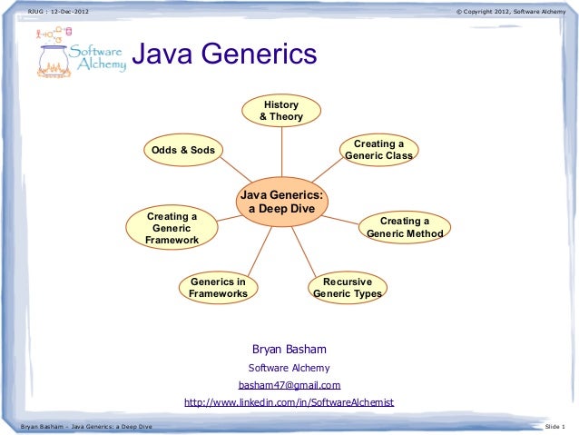The height and width of the screenshot is (435, 579).
Task: Click the central Java Generics: a Deep Dive node
Action: click(281, 202)
